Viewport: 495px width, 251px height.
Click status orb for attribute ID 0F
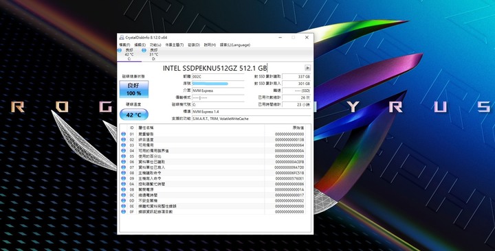point(124,212)
